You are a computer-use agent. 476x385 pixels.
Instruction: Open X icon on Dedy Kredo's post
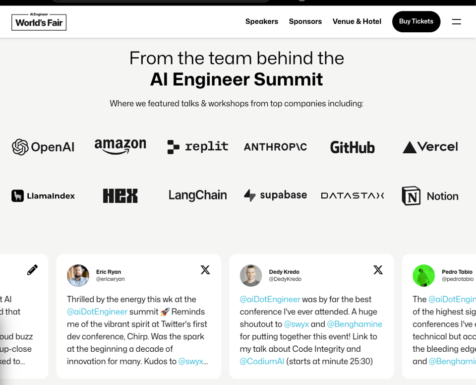point(378,270)
